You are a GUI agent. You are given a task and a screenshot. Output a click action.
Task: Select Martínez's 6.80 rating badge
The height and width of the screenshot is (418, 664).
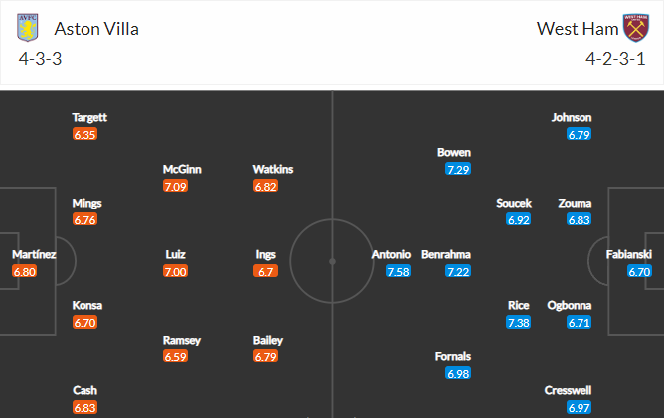click(25, 271)
